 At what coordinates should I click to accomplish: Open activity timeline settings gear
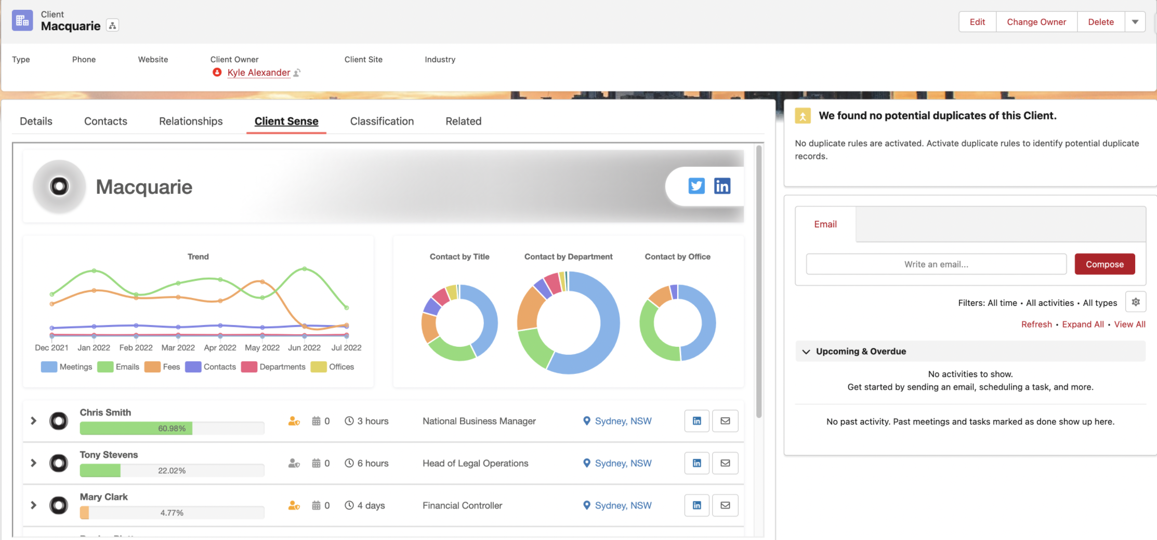click(1136, 302)
